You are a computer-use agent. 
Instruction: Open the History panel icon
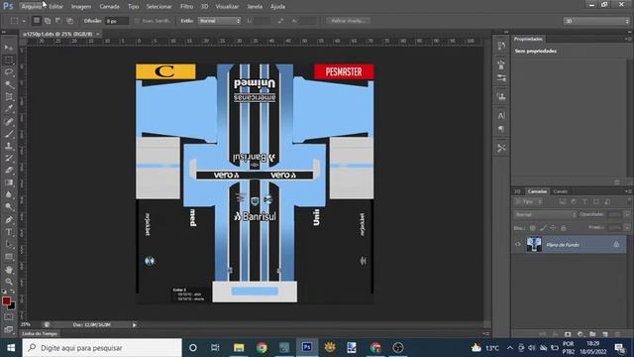501,46
